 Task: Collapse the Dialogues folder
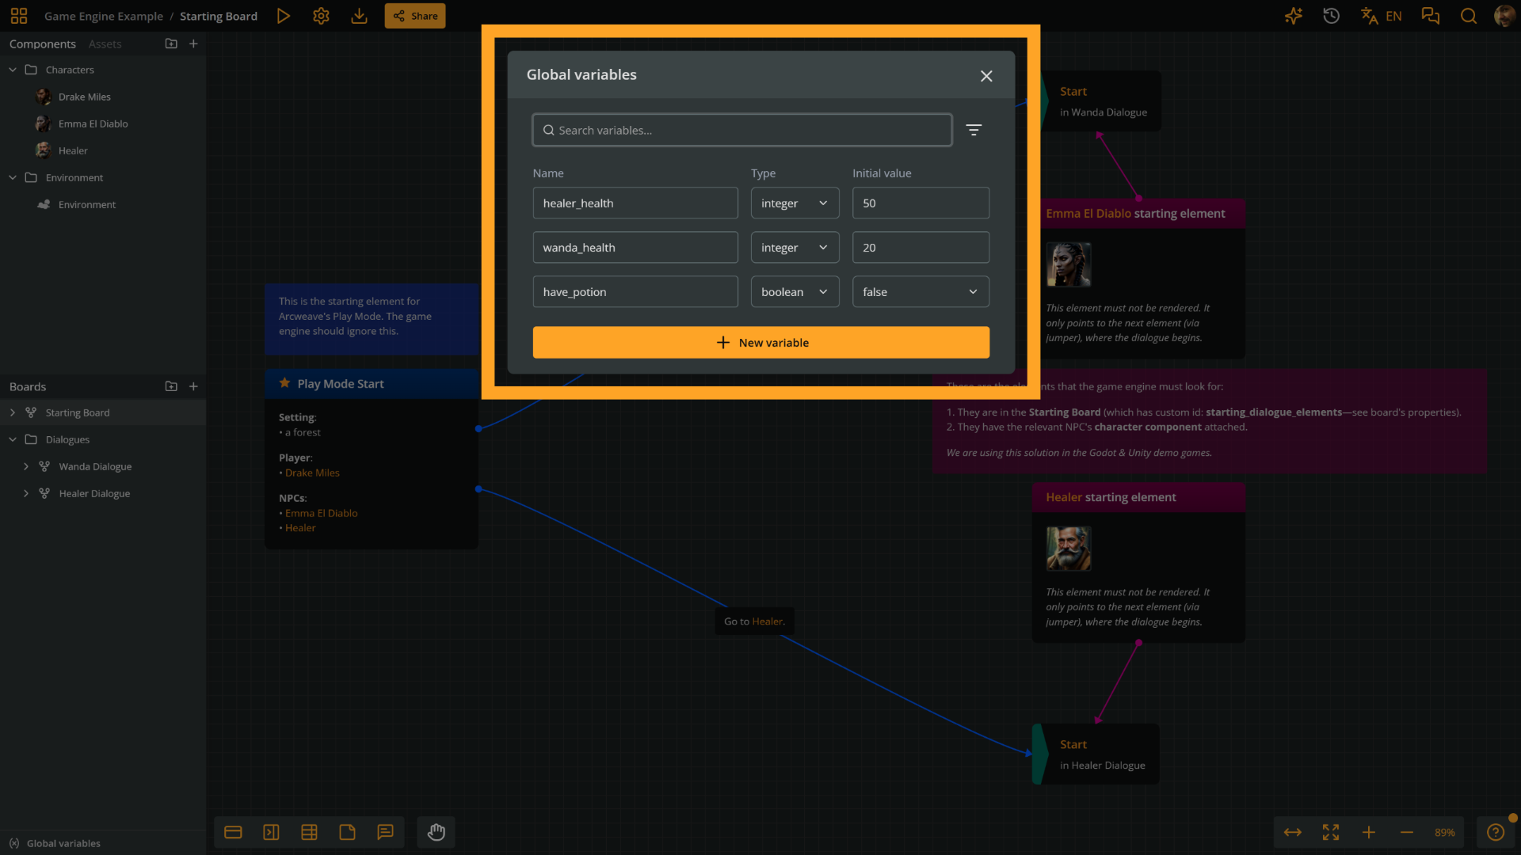[x=13, y=439]
